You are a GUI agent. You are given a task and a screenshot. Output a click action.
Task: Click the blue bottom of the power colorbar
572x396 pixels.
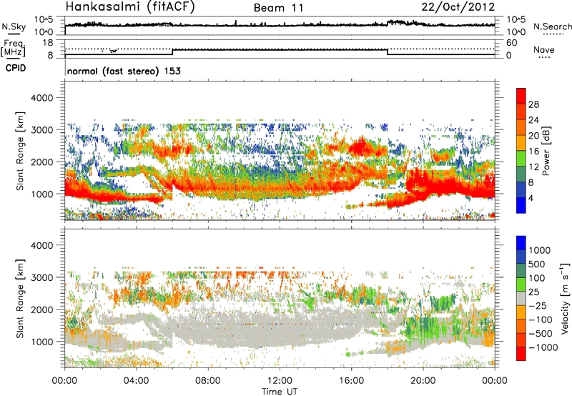[x=521, y=205]
